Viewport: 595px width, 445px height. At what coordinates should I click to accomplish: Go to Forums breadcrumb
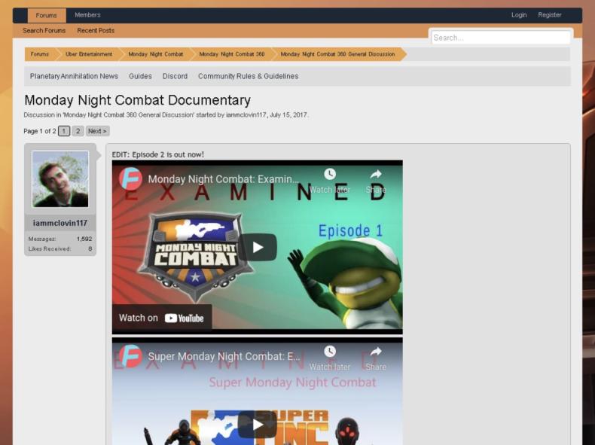(x=39, y=54)
